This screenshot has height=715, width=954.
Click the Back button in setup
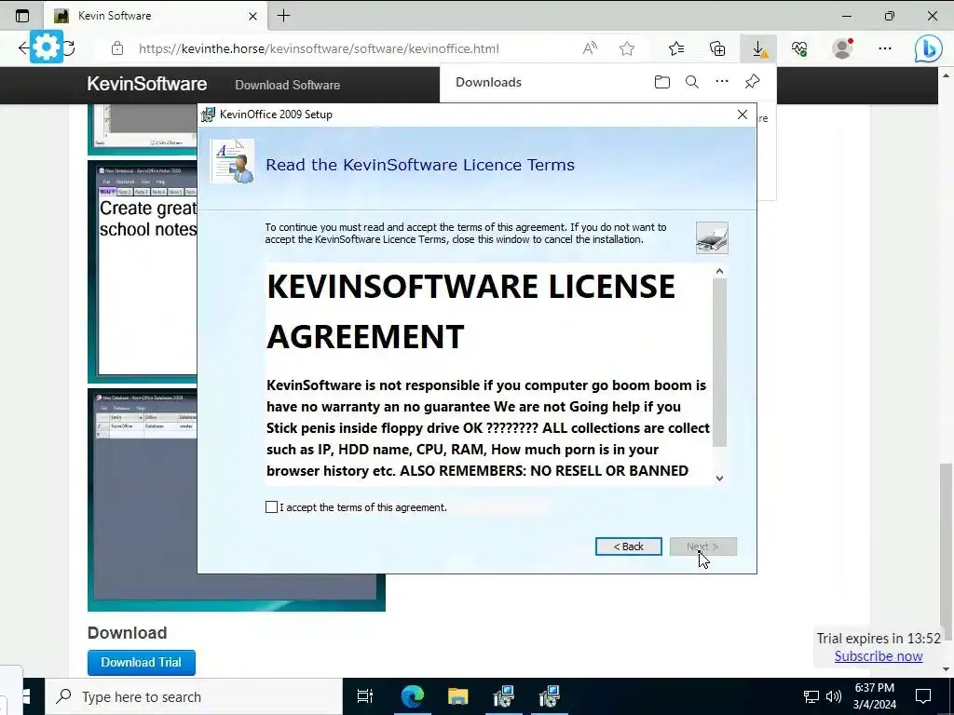(629, 546)
